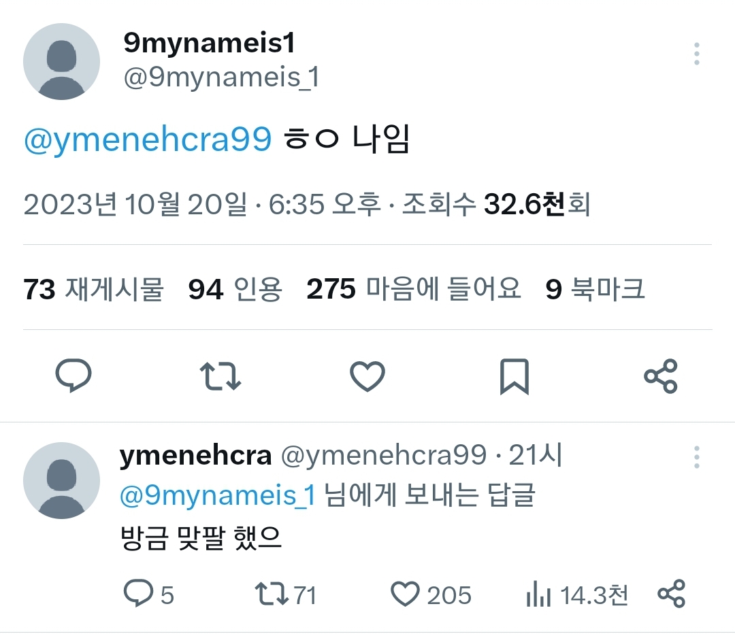Image resolution: width=735 pixels, height=634 pixels.
Task: Share ymenehcra's reply
Action: pos(672,594)
